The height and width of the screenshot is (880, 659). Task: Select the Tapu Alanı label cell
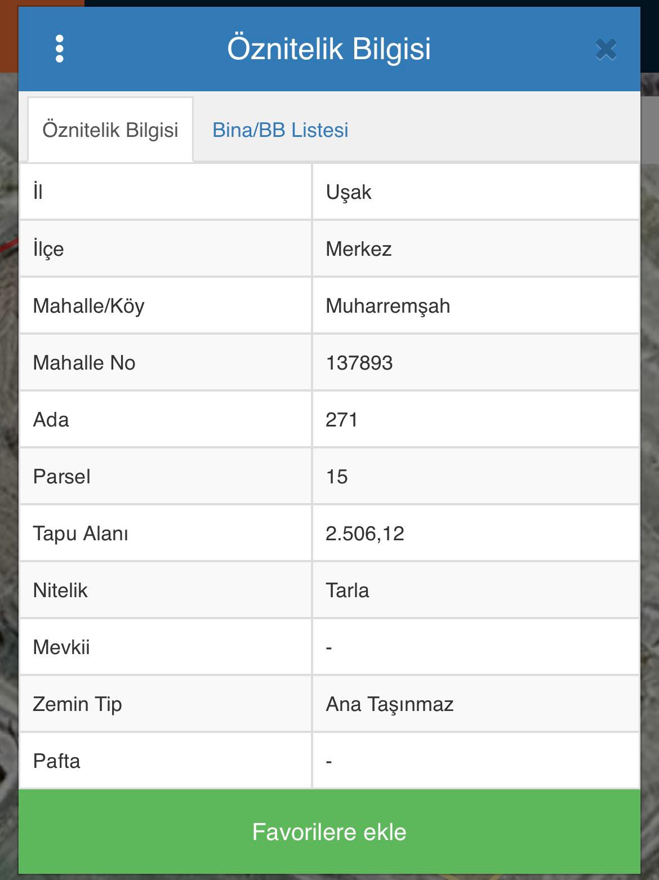click(166, 534)
